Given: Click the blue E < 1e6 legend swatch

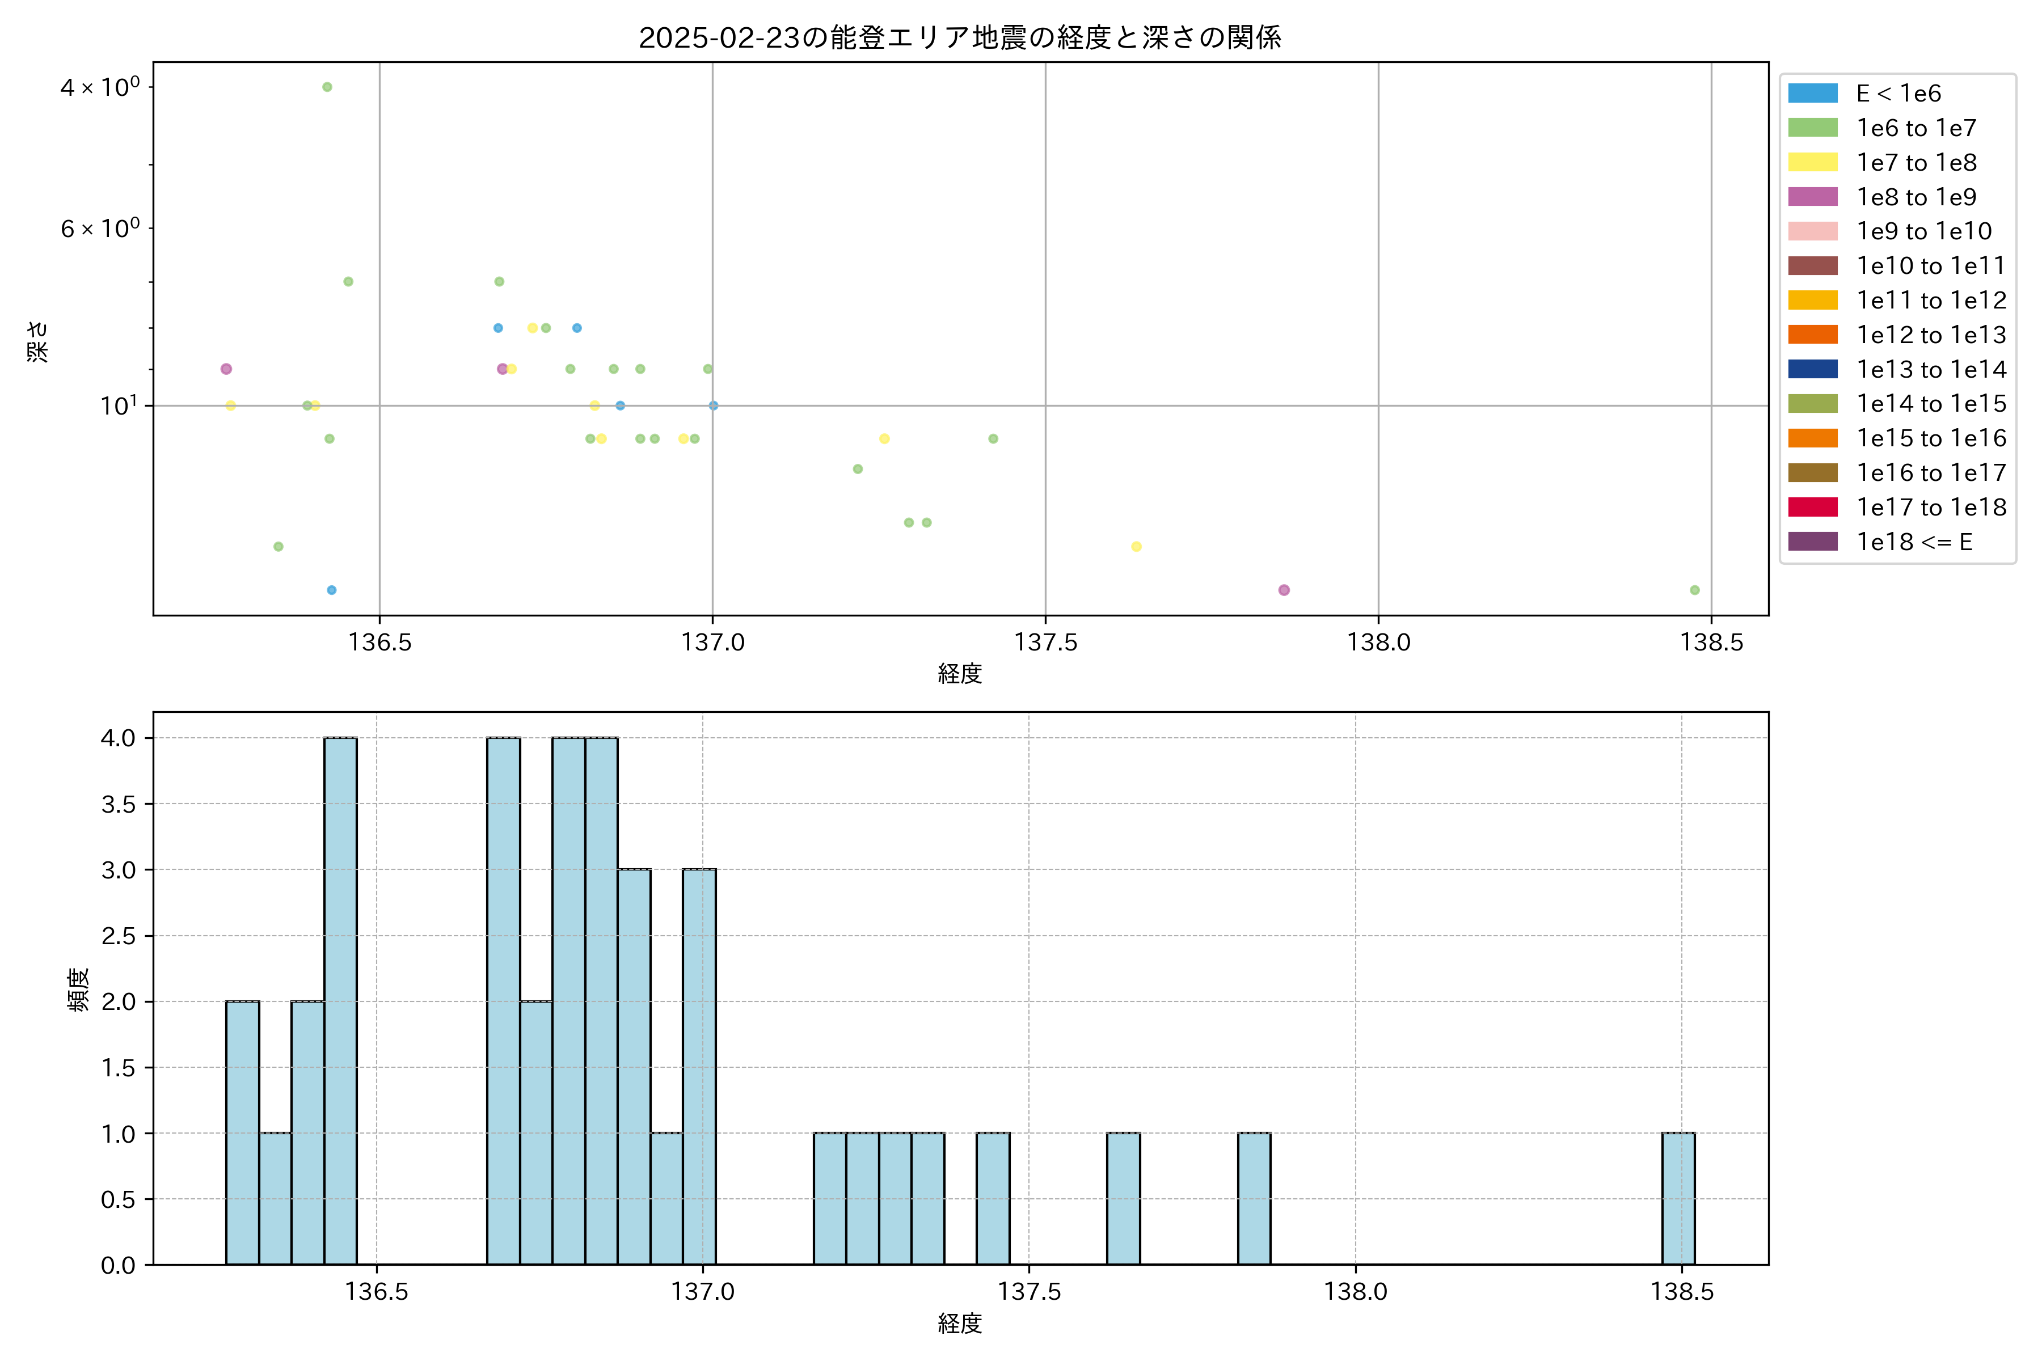Looking at the screenshot, I should click(1813, 94).
